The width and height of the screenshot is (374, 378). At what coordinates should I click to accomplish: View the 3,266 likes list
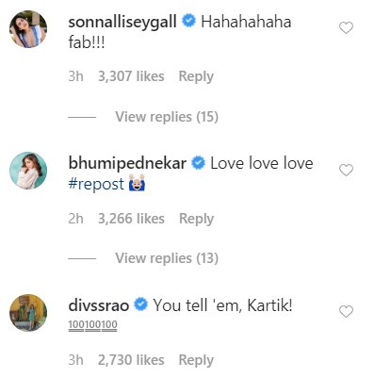[x=131, y=219]
